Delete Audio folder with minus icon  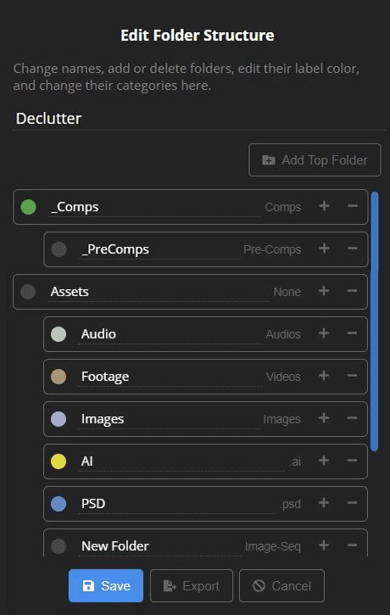coord(352,333)
